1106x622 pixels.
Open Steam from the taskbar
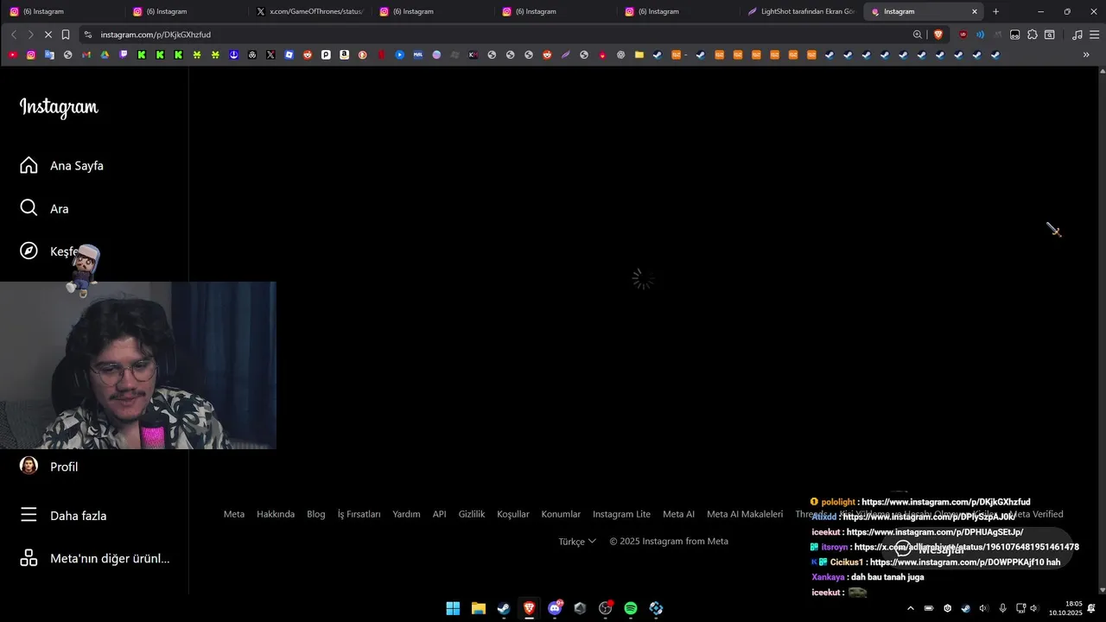[x=504, y=608]
